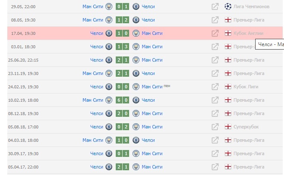Image resolution: width=284 pixels, height=175 pixels.
Task: Open external link icon for 10.02.19 match
Action: pos(215,100)
